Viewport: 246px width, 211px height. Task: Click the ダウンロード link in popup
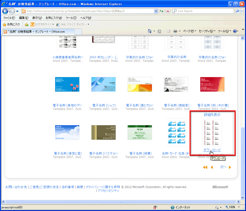(212, 150)
